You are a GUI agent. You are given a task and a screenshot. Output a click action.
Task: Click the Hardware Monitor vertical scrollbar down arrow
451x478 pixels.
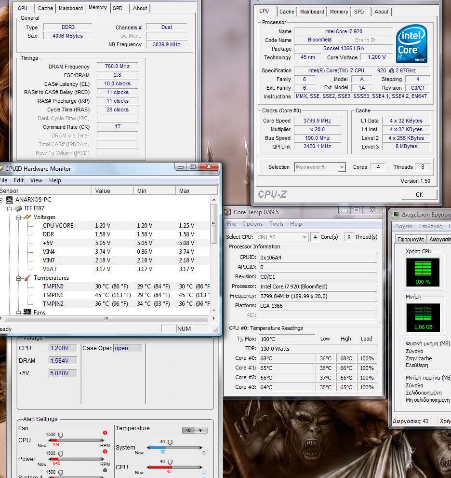[x=214, y=311]
